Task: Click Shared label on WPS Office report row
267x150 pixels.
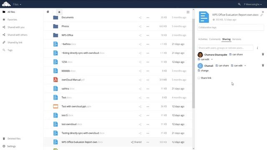Action: coord(136,142)
